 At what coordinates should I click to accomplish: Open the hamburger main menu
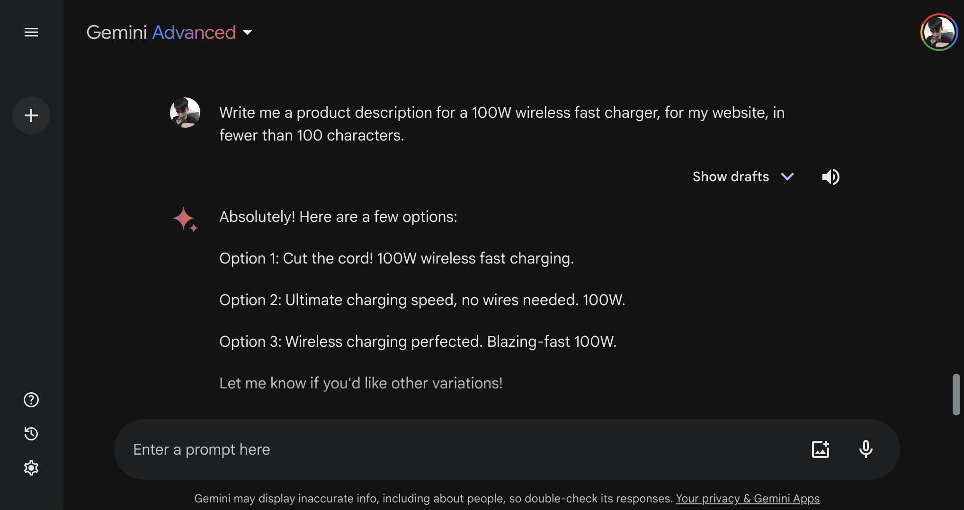point(31,32)
